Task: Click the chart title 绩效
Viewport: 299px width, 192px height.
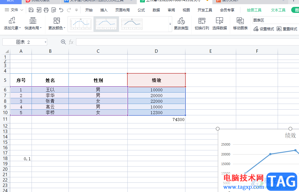Action: coord(290,136)
